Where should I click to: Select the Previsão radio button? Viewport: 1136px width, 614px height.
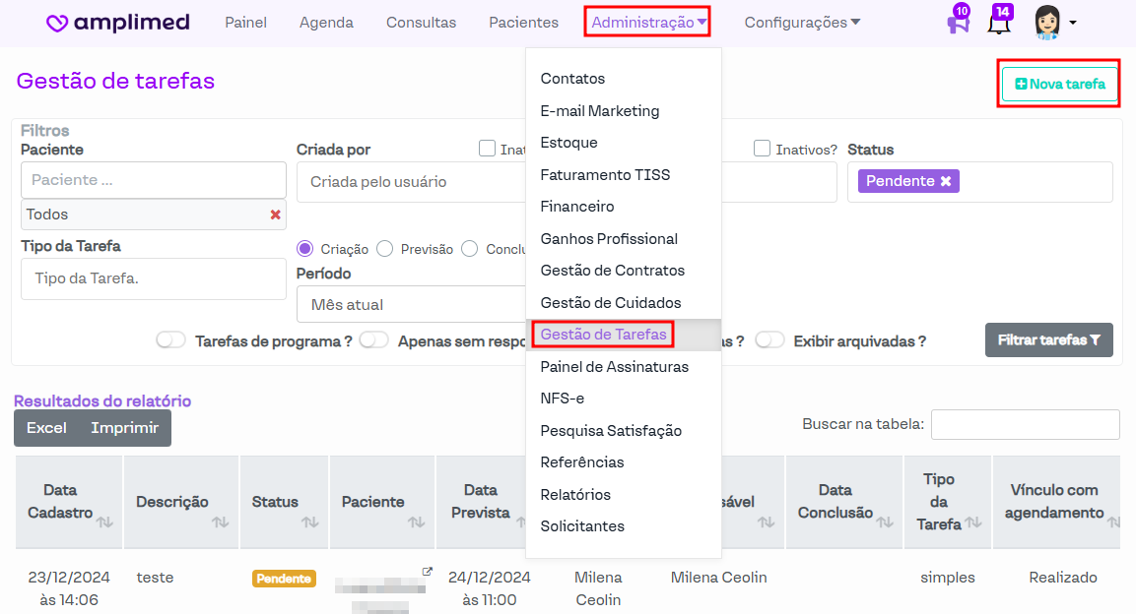click(384, 249)
